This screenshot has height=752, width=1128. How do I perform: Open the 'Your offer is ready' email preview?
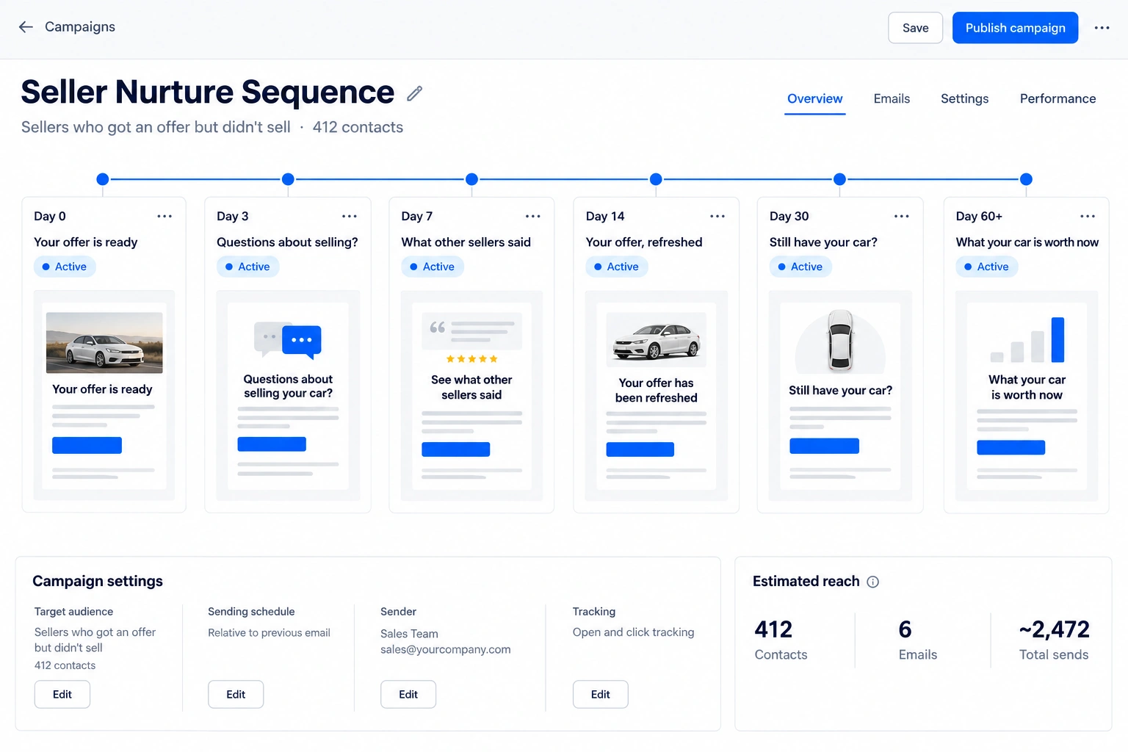click(104, 395)
